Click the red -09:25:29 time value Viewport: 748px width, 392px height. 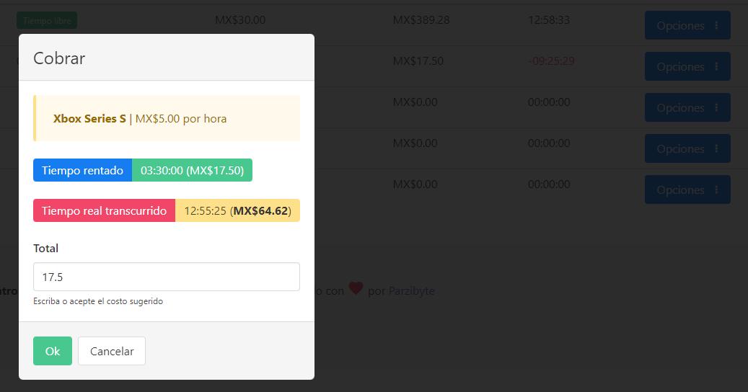click(551, 61)
